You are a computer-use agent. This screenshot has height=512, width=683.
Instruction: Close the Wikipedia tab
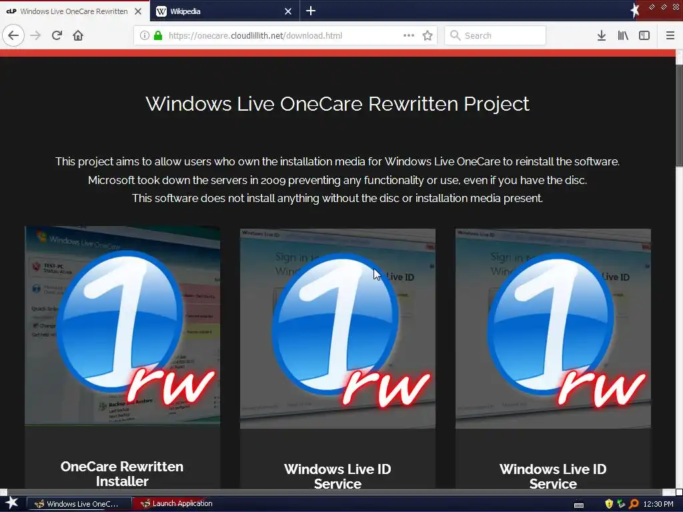(x=288, y=11)
